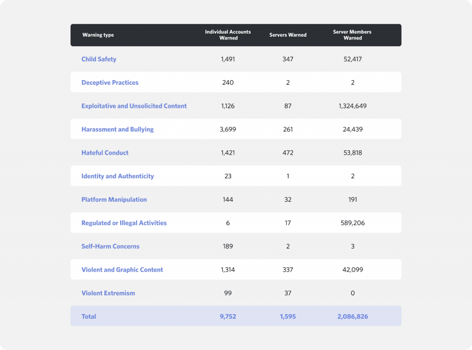Select the 1,595 total servers value

(288, 316)
